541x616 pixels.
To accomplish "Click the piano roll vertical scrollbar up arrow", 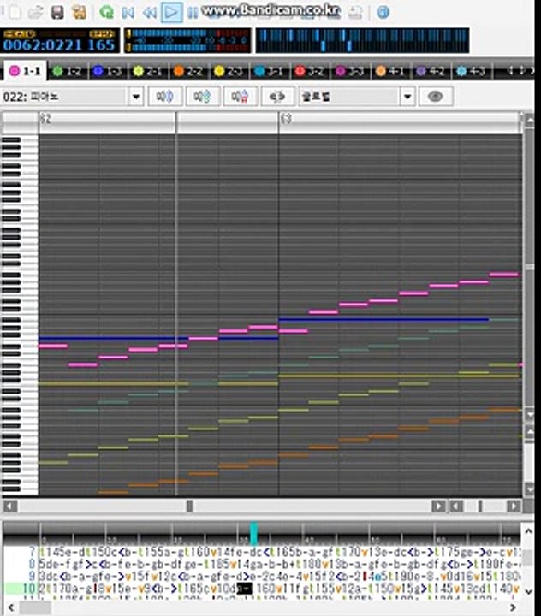I will click(x=529, y=121).
